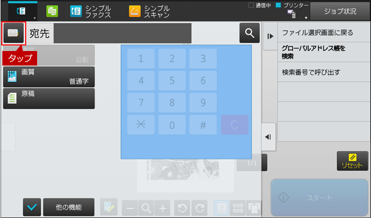Select ファイル選択画面に戻る

323,32
